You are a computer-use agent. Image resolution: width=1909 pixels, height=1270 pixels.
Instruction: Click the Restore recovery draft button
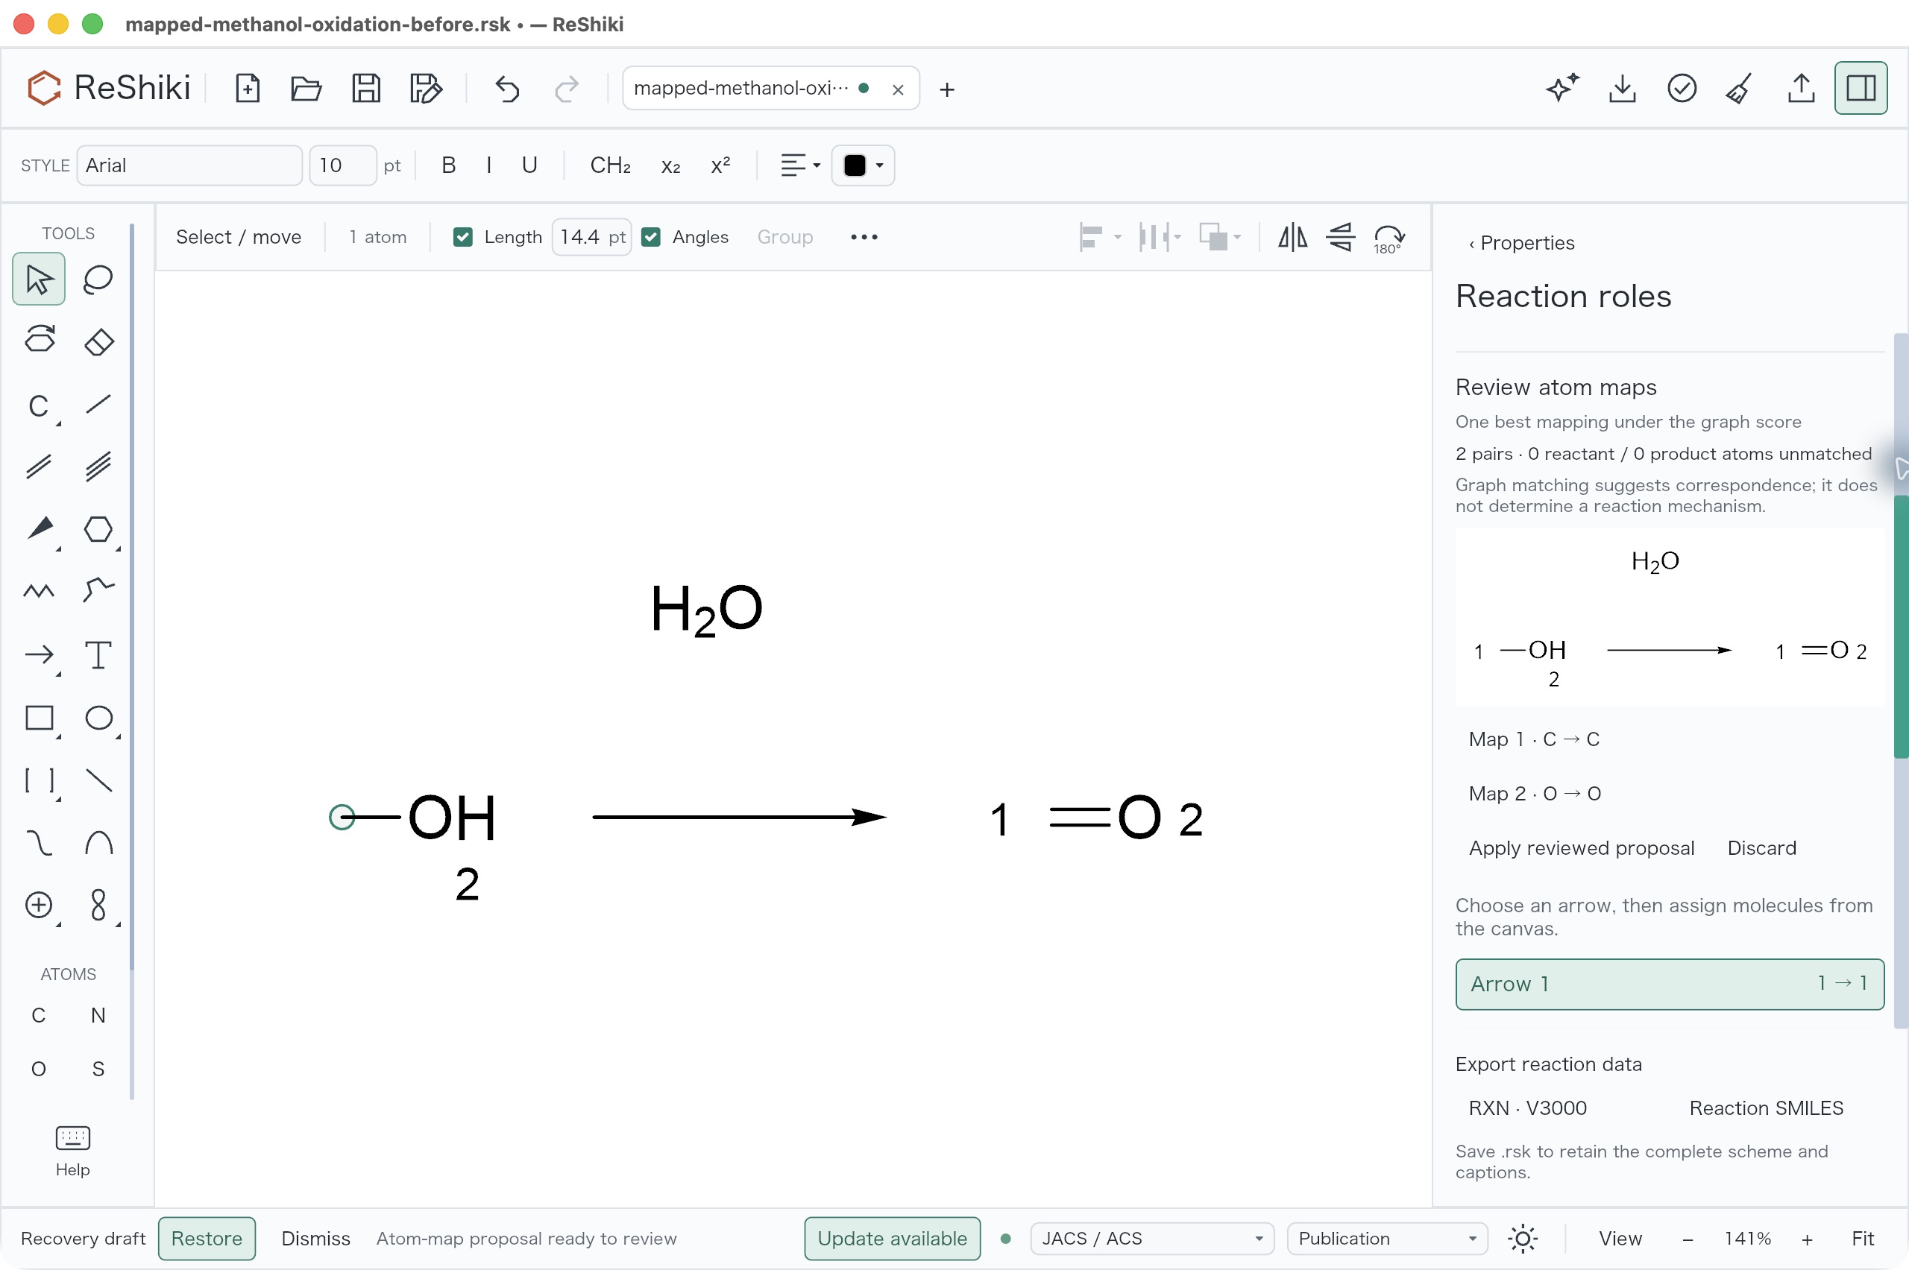point(207,1239)
